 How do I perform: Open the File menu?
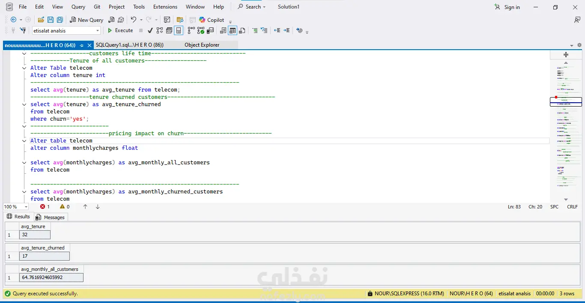(x=23, y=7)
